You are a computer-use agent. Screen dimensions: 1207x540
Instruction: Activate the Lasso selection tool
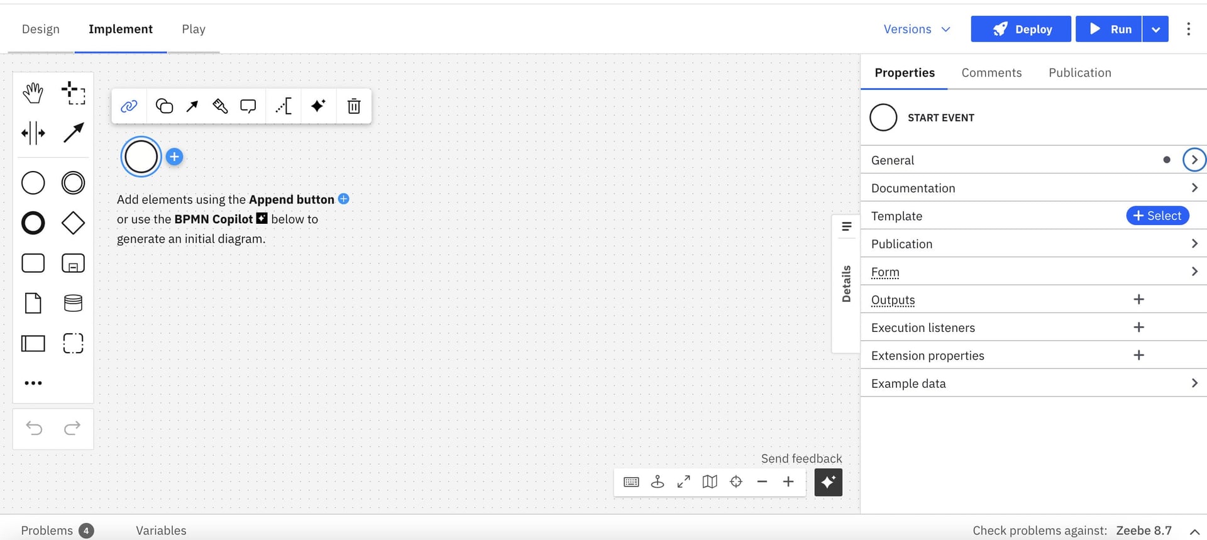coord(73,93)
